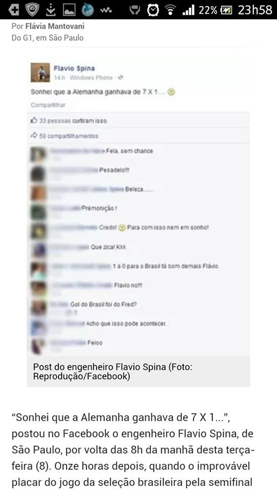Tap the alarm clock status icon
This screenshot has height=494, width=277.
tap(153, 10)
